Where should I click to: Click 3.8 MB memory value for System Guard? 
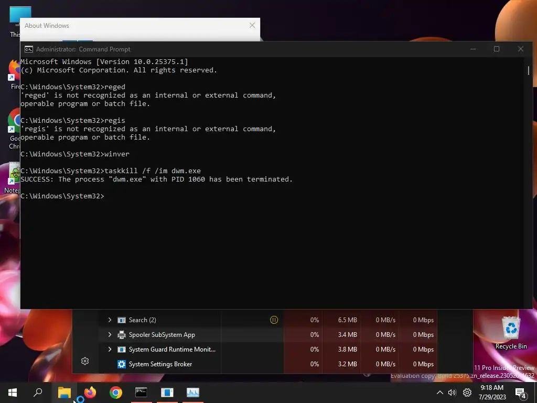347,349
